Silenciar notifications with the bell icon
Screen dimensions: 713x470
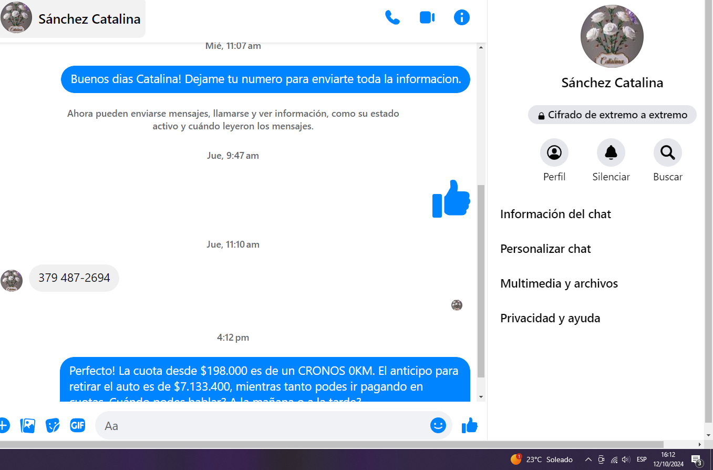(x=611, y=153)
